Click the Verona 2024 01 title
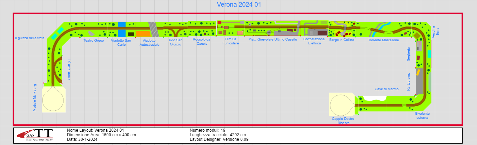The height and width of the screenshot is (145, 477). 239,5
